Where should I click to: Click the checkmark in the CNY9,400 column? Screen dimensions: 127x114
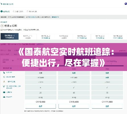click(74, 87)
